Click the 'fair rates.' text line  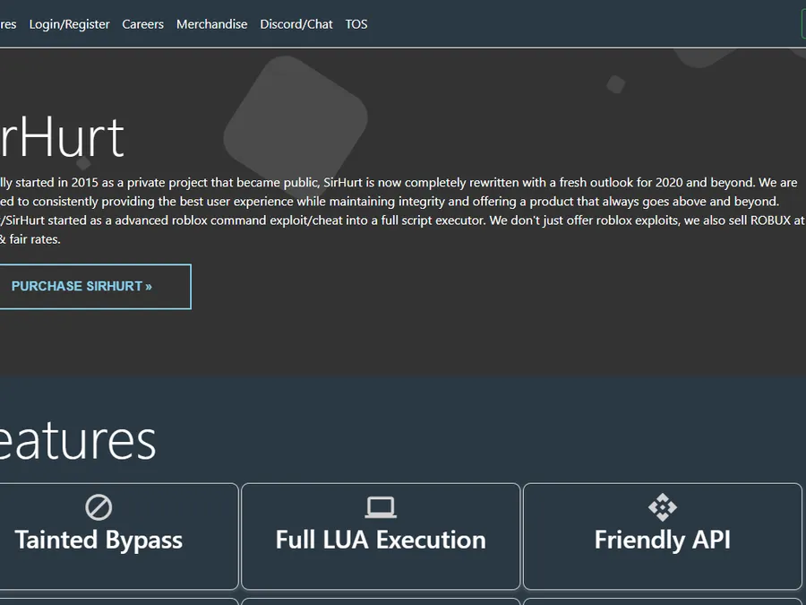[x=30, y=239]
